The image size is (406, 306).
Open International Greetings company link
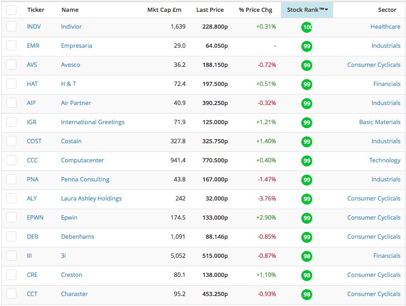pyautogui.click(x=93, y=122)
